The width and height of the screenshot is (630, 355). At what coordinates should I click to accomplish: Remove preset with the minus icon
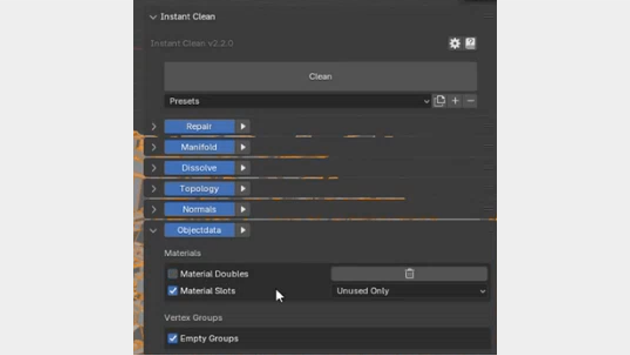point(470,101)
